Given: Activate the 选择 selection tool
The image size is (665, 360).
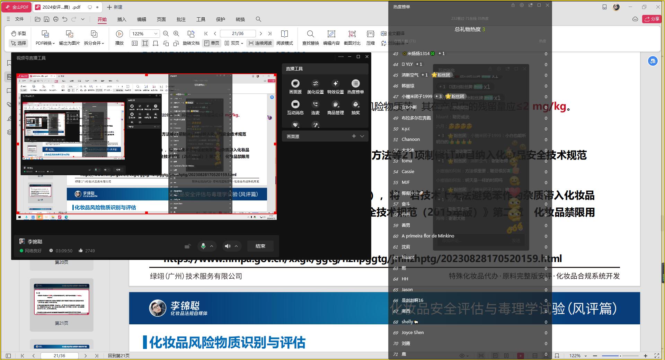Looking at the screenshot, I should tap(19, 43).
